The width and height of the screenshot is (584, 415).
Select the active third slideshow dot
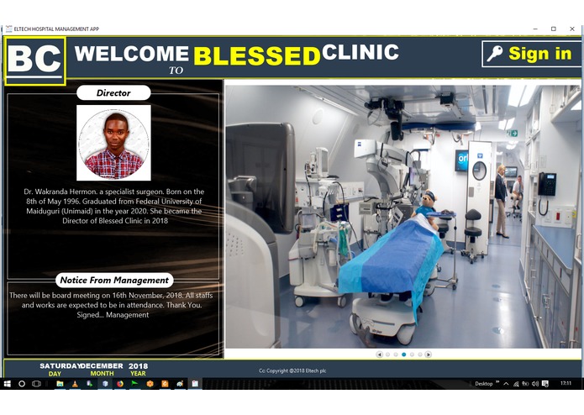[403, 355]
